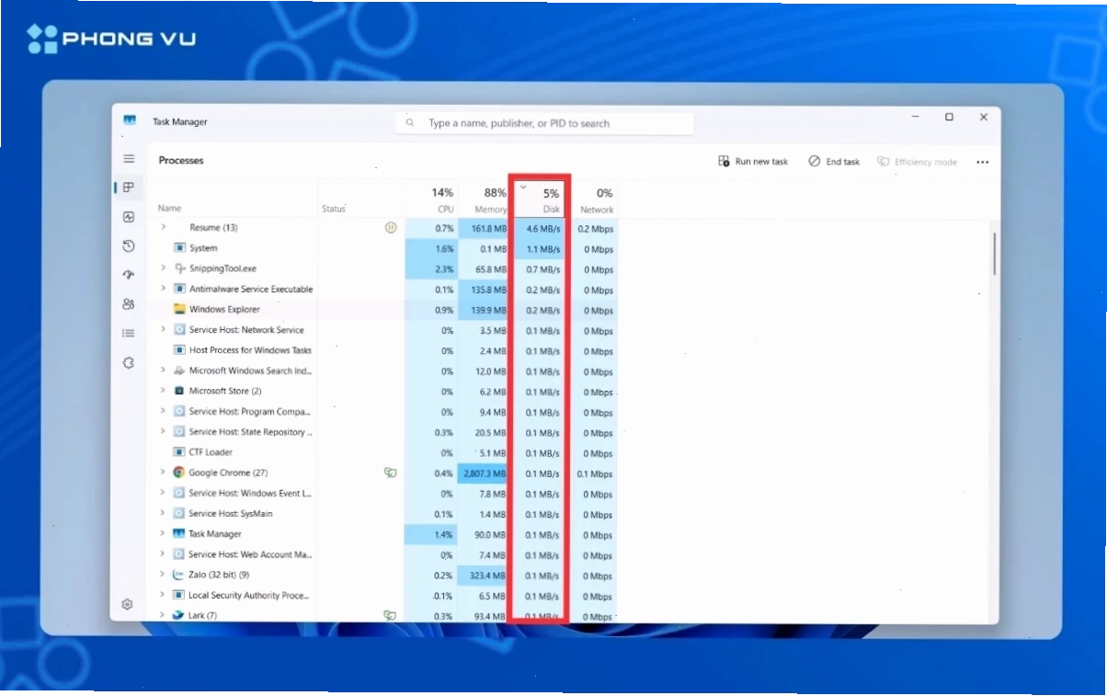Expand the Resume (13) process group
This screenshot has height=696, width=1107.
[x=163, y=227]
